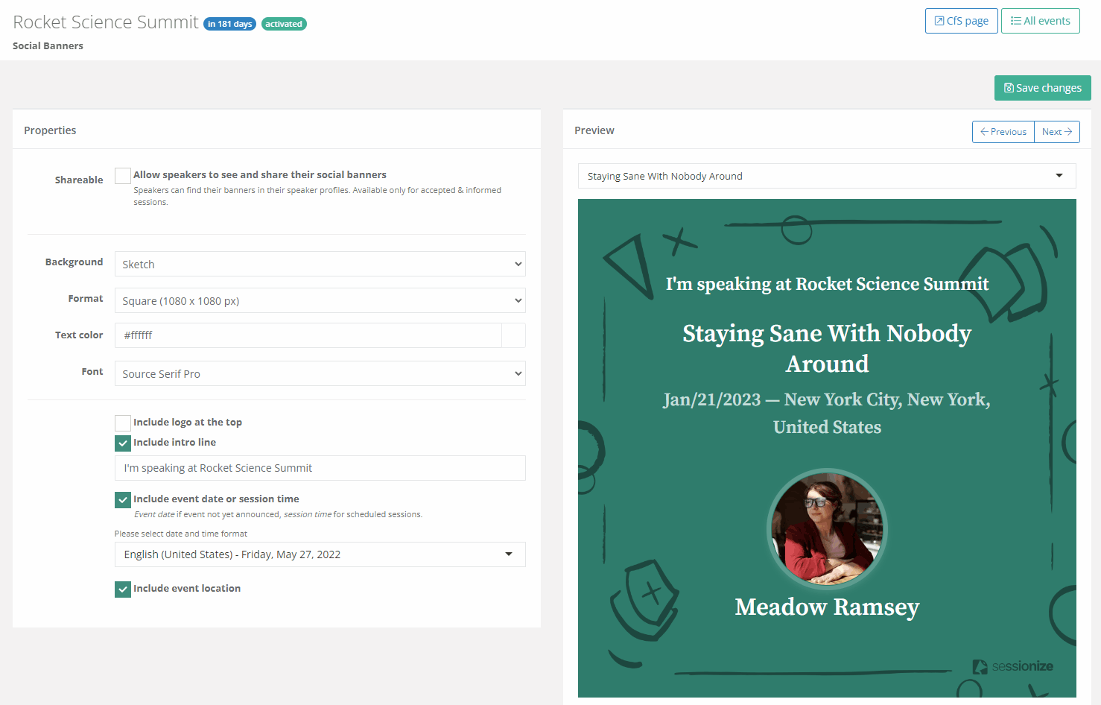Enable the Shareable banners checkbox

click(123, 176)
